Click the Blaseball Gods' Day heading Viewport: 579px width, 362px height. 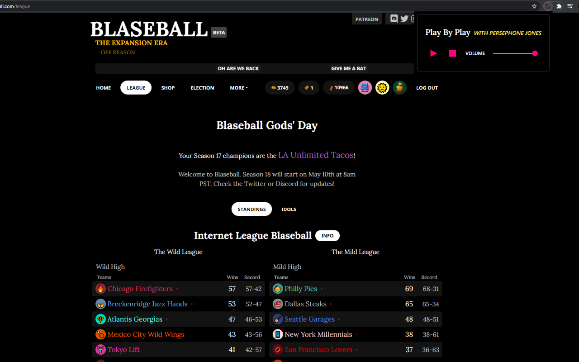pos(267,125)
